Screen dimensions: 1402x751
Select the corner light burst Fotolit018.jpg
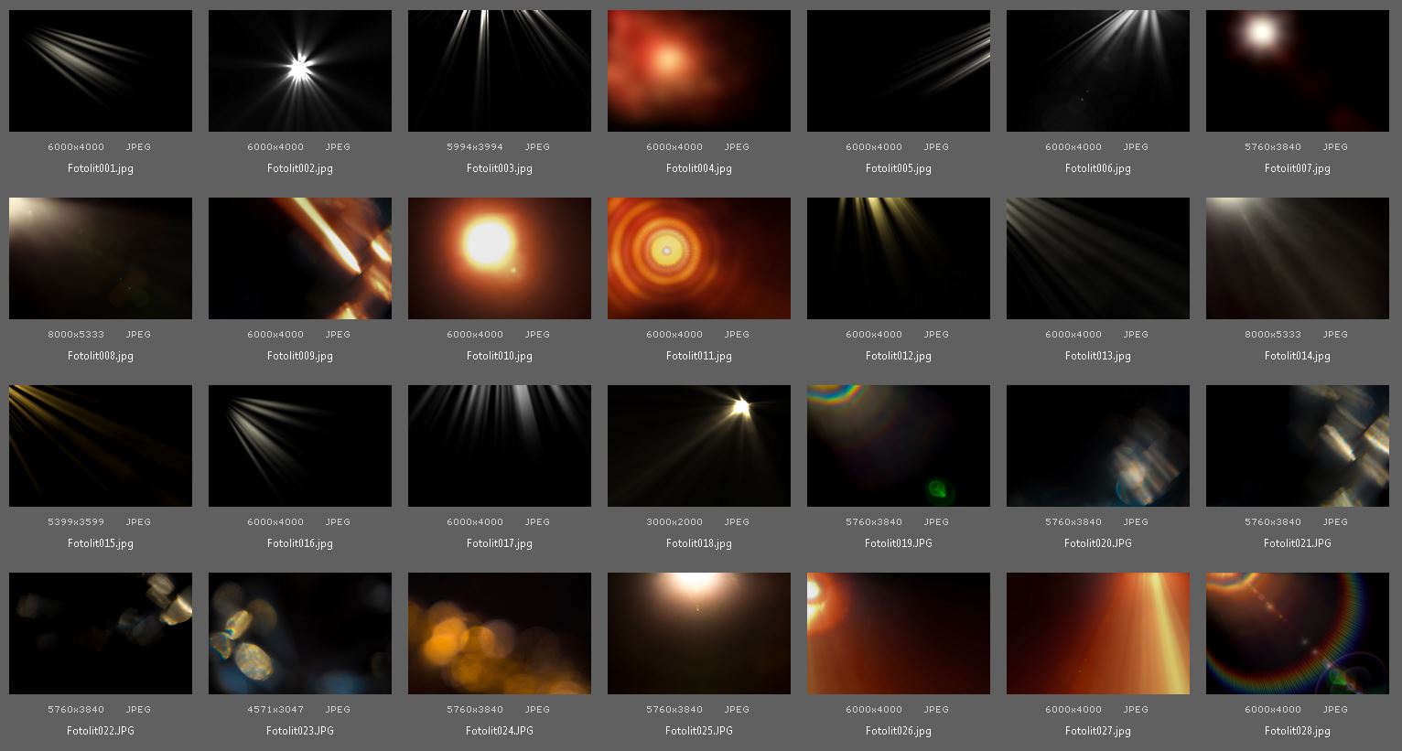coord(698,445)
